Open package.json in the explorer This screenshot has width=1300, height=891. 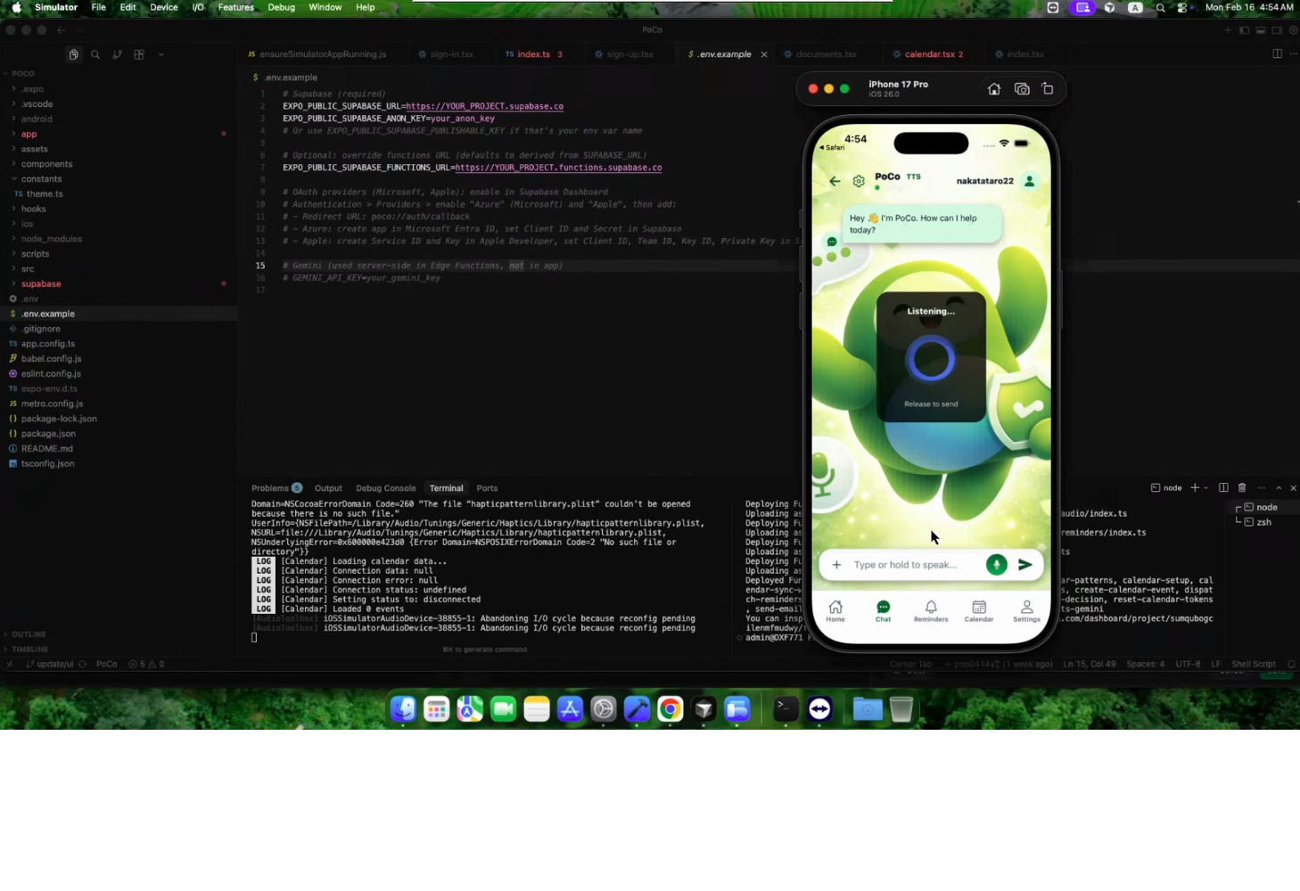pos(48,434)
